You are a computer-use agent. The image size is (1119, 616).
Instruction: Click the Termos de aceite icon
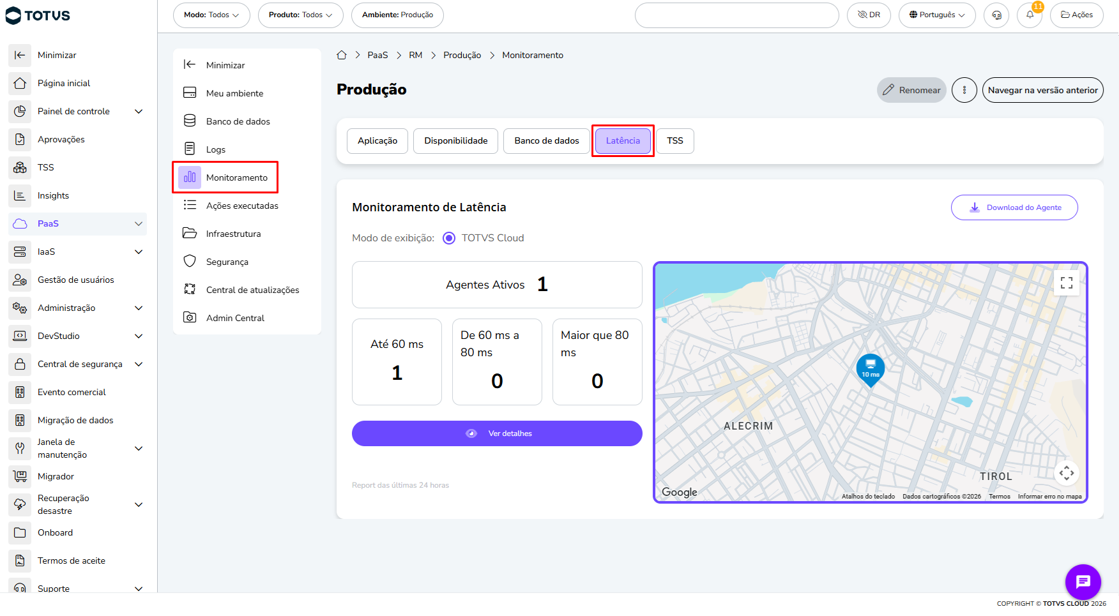(20, 560)
